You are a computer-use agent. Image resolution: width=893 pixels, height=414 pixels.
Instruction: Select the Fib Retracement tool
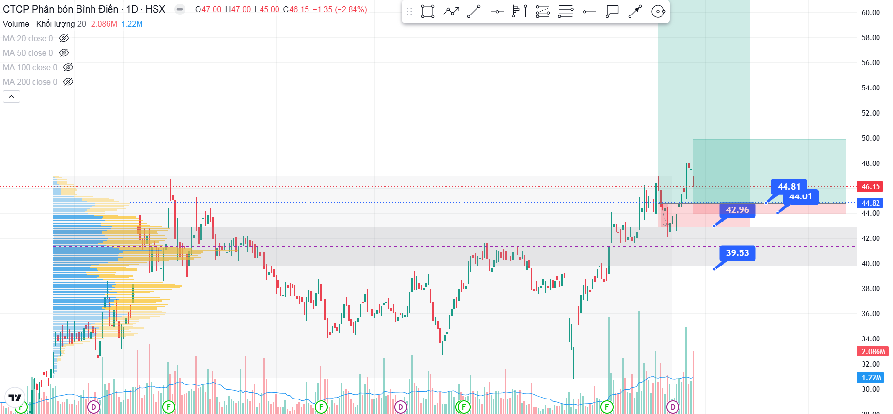566,12
